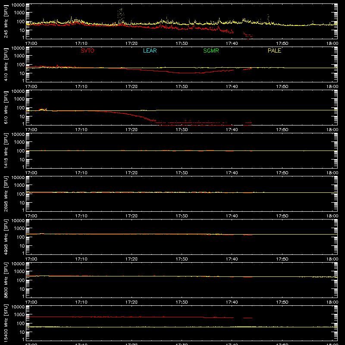The width and height of the screenshot is (345, 345).
Task: Select the 2695 MHz [SFU] axis title
Action: 6,194
